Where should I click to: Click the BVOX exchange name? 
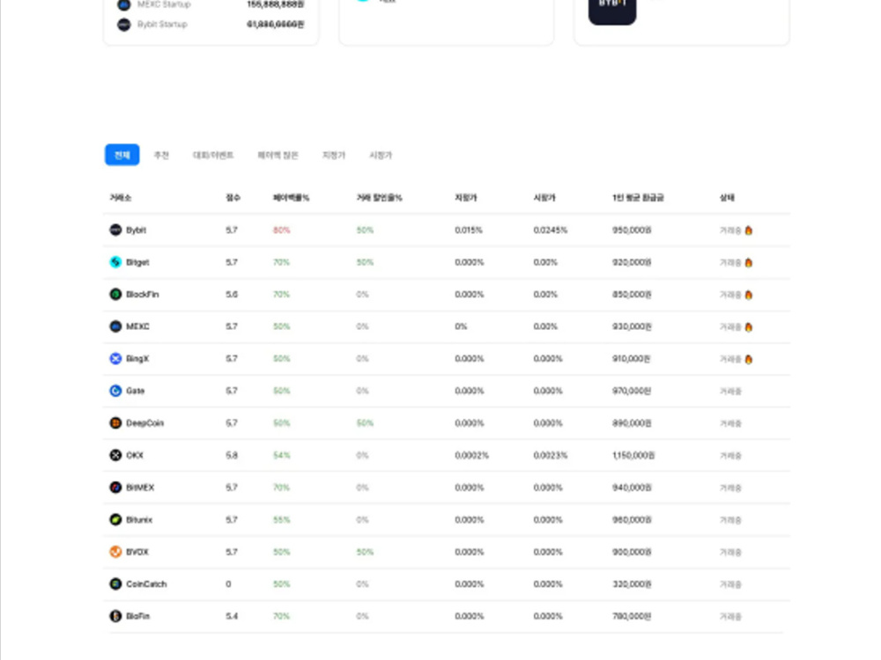coord(137,552)
